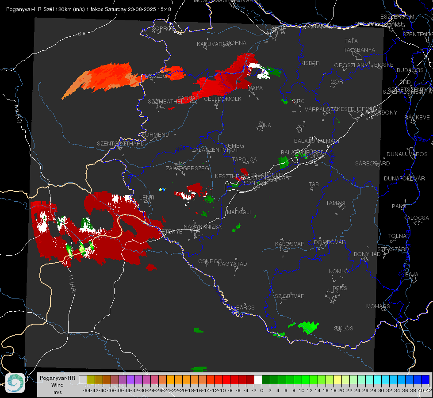This screenshot has height=398, width=433.
Task: Select the PECS city label
Action: click(x=339, y=288)
